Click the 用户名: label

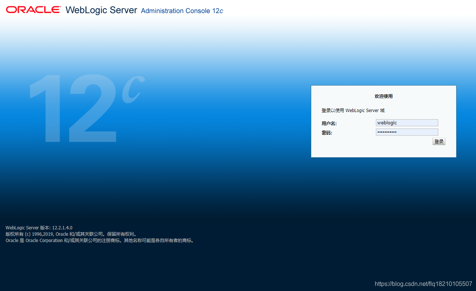329,123
